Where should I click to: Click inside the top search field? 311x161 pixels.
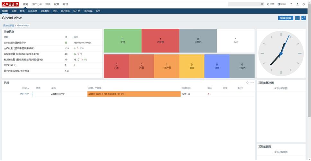pos(244,4)
